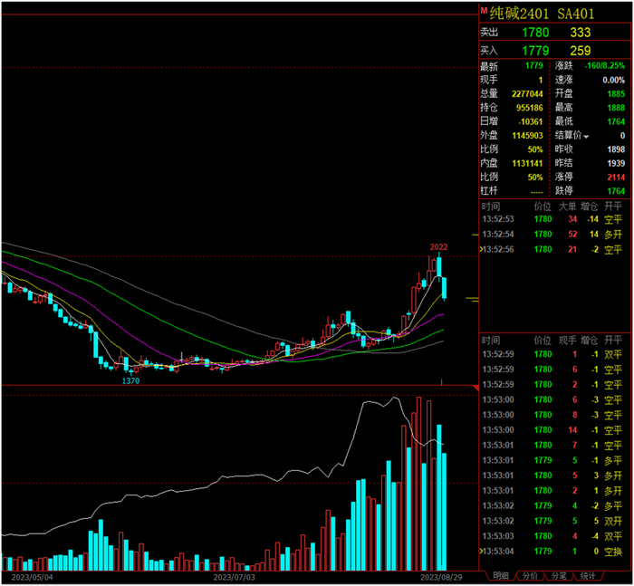
Task: Click the contract code SA401
Action: [576, 14]
